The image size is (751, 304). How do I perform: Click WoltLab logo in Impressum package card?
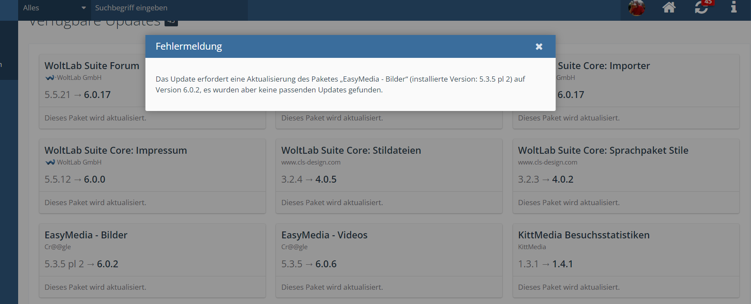[x=50, y=162]
